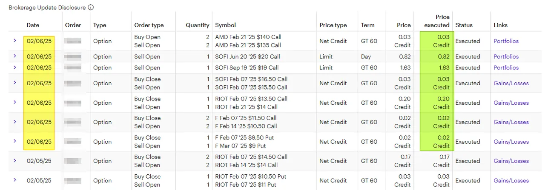Viewport: 545px width, 190px height.
Task: Expand the SOFI Feb 07 '25 $16.50 Call row
Action: point(15,83)
